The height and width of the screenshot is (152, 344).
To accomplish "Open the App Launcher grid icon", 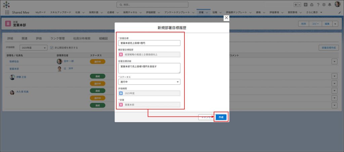I will click(7, 12).
